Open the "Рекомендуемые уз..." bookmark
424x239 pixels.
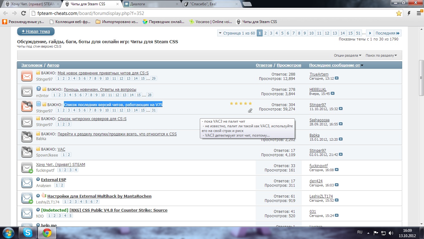point(24,22)
